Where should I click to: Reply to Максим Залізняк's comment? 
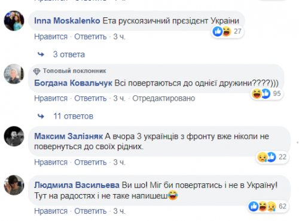coord(90,162)
